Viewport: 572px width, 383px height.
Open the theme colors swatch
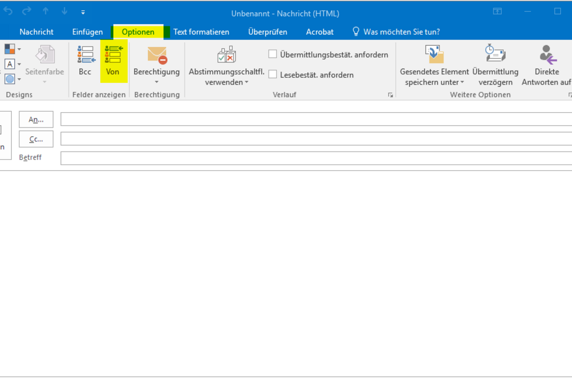pyautogui.click(x=11, y=49)
